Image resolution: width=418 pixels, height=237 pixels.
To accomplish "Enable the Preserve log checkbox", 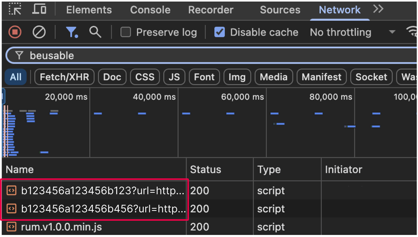I will (126, 32).
